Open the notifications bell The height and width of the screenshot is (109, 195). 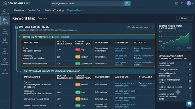(182, 3)
